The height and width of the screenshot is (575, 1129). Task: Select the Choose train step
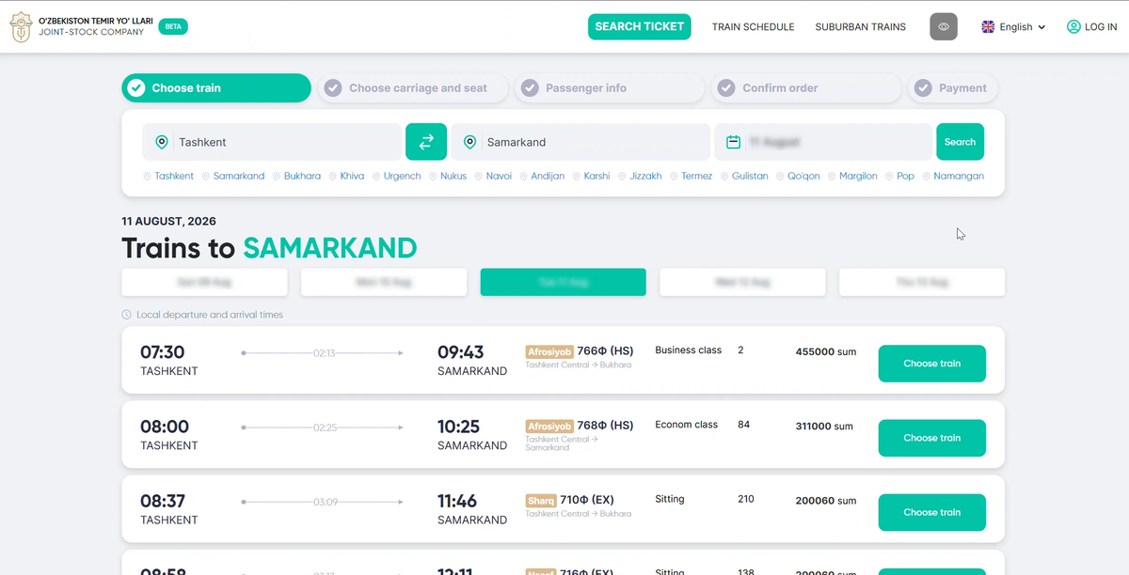[x=216, y=88]
